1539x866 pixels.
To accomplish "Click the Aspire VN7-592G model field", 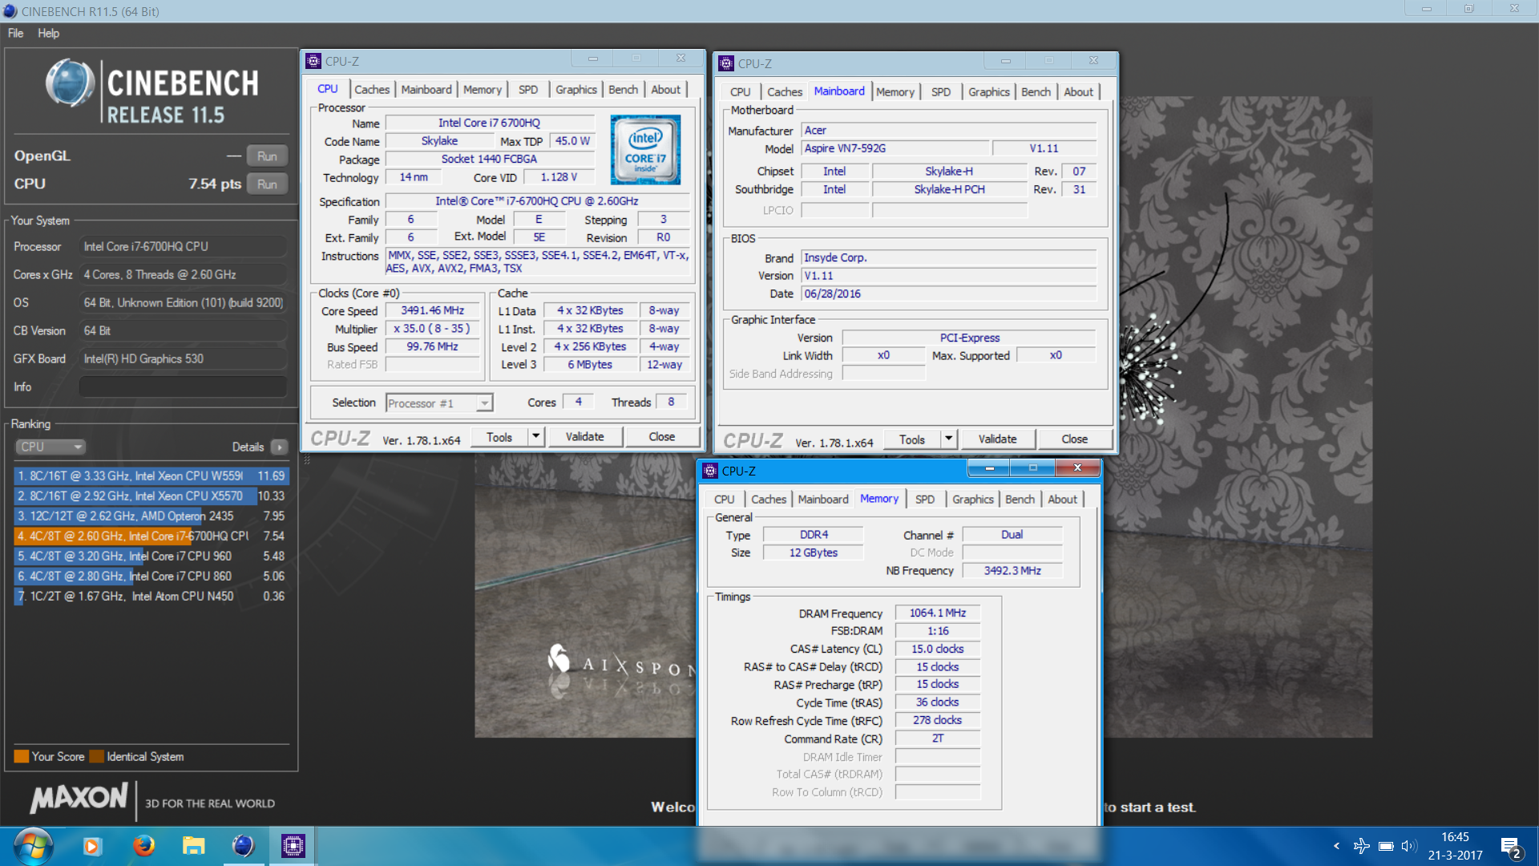I will point(895,148).
